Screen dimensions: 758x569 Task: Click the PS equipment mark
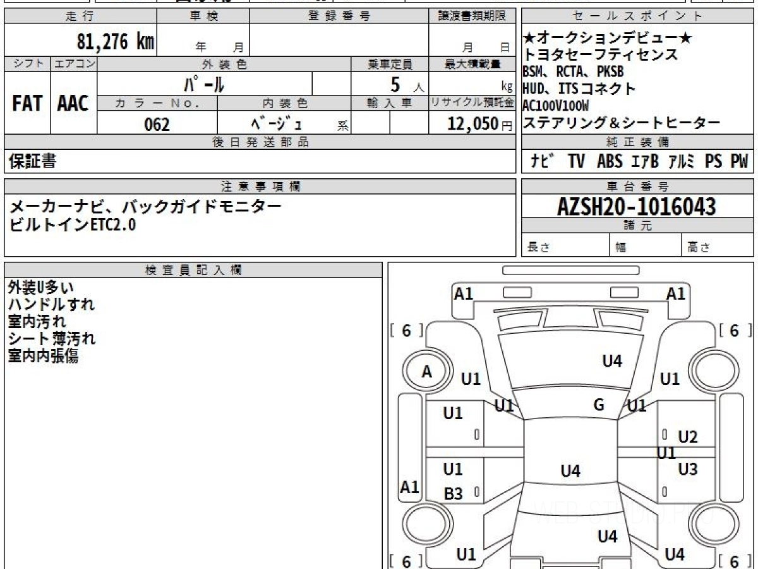pyautogui.click(x=714, y=161)
